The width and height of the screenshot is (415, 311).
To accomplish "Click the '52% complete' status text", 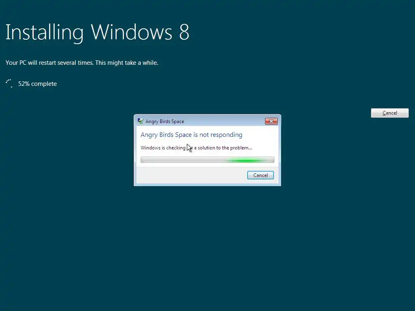I will tap(37, 84).
